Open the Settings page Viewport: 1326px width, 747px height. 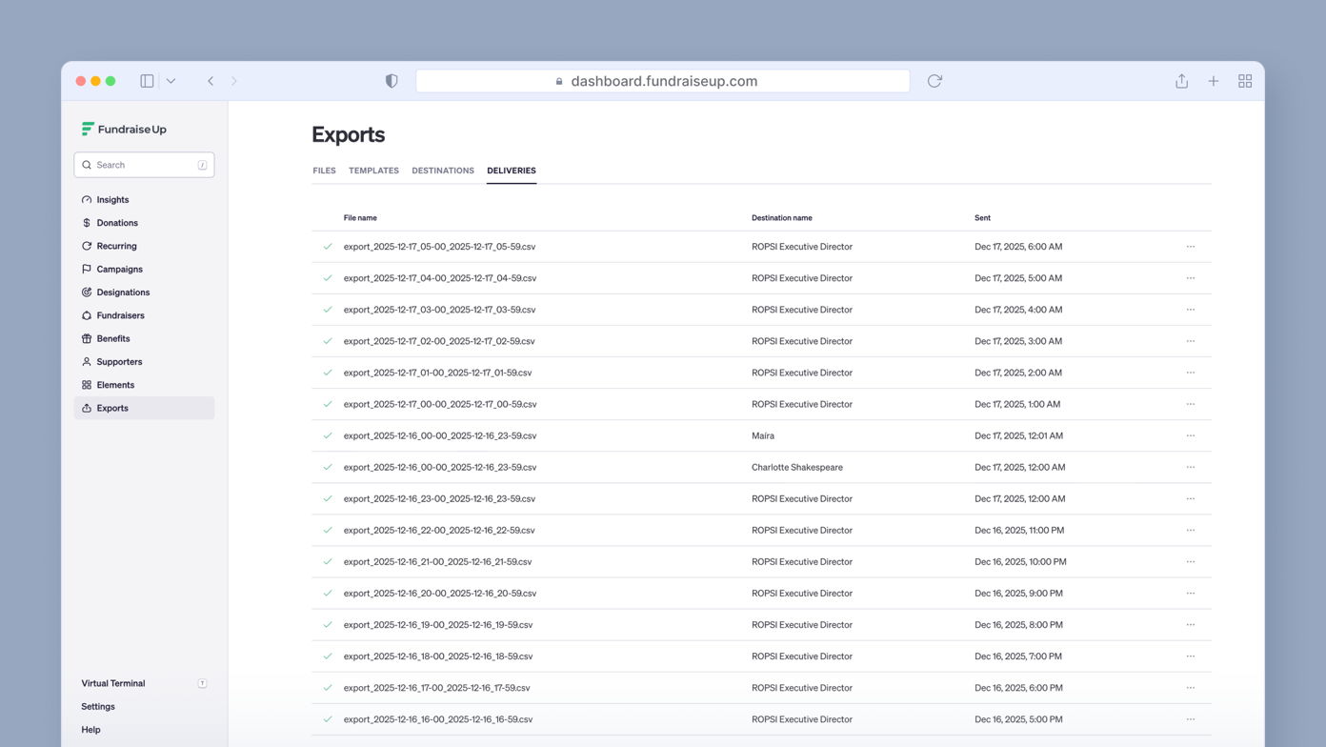coord(97,706)
